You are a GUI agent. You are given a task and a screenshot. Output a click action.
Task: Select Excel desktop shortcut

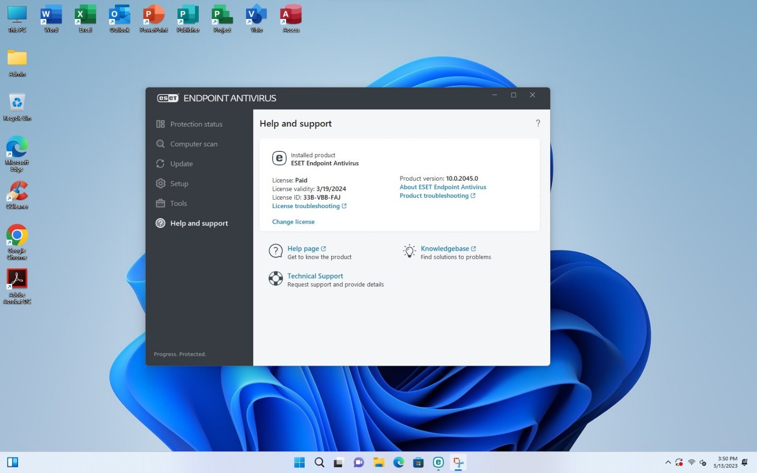pyautogui.click(x=86, y=19)
